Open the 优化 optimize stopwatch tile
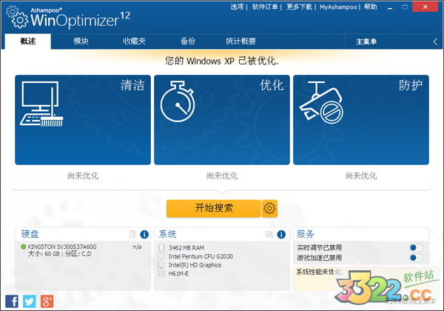 coord(222,119)
